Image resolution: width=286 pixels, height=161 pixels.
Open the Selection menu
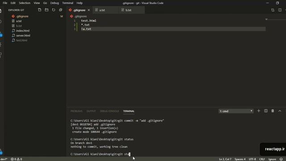25,3
